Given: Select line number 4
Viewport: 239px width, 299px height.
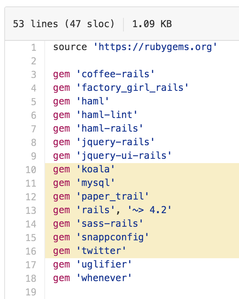Looking at the screenshot, I should point(34,88).
